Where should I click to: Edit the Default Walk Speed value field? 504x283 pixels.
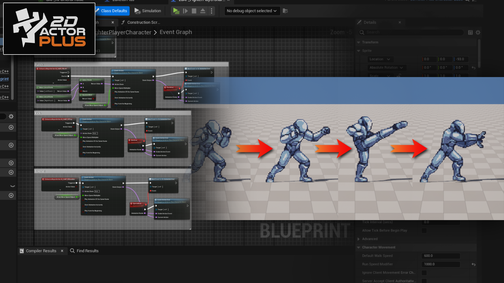pos(441,256)
